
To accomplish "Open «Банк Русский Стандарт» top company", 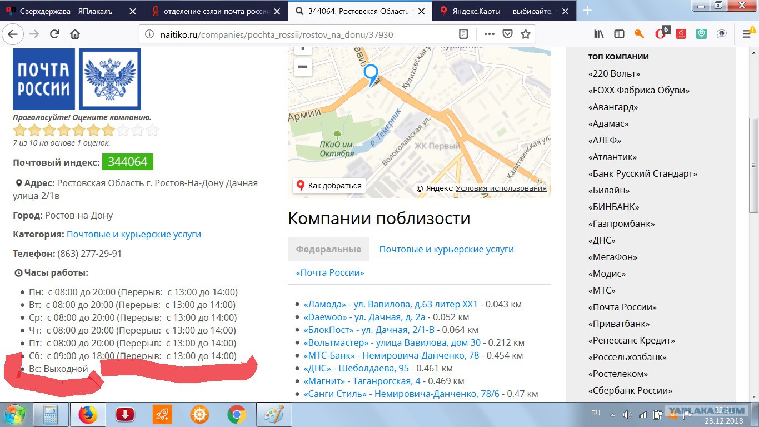I will 642,173.
